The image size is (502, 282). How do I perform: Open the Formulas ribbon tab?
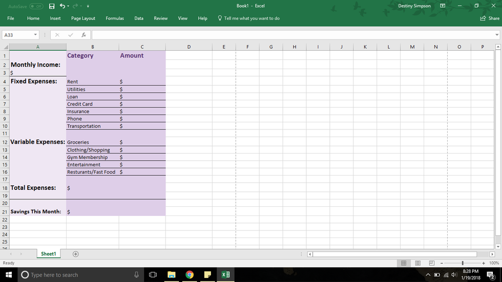(115, 18)
